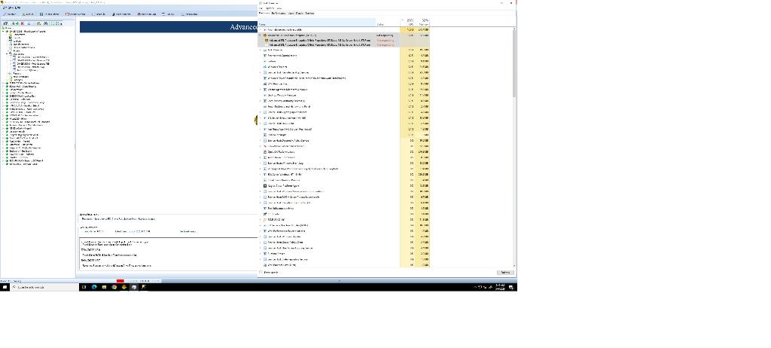The image size is (771, 348).
Task: Open the Details tab in Task Manager
Action: click(300, 14)
